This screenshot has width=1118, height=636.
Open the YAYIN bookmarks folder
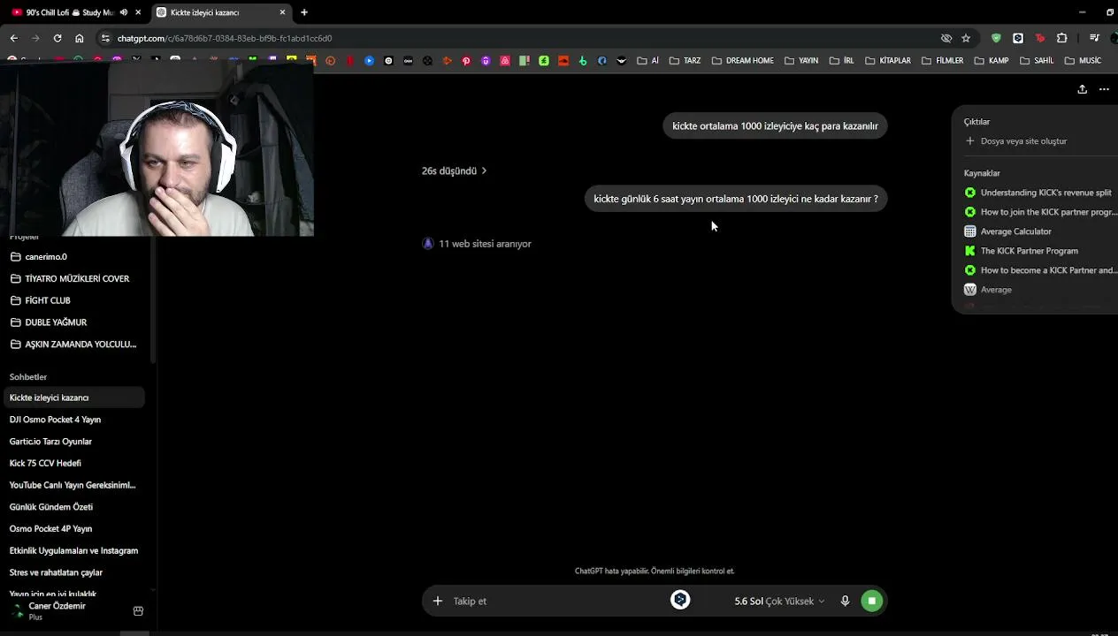801,61
